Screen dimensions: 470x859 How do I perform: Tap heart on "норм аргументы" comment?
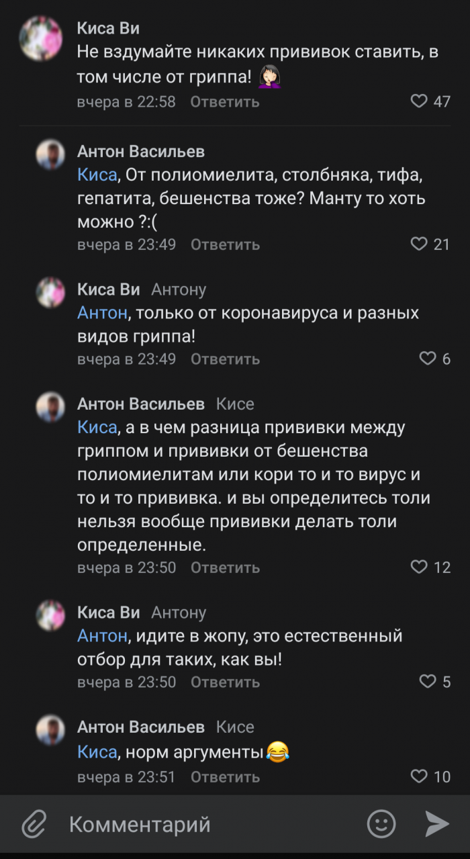click(x=419, y=777)
